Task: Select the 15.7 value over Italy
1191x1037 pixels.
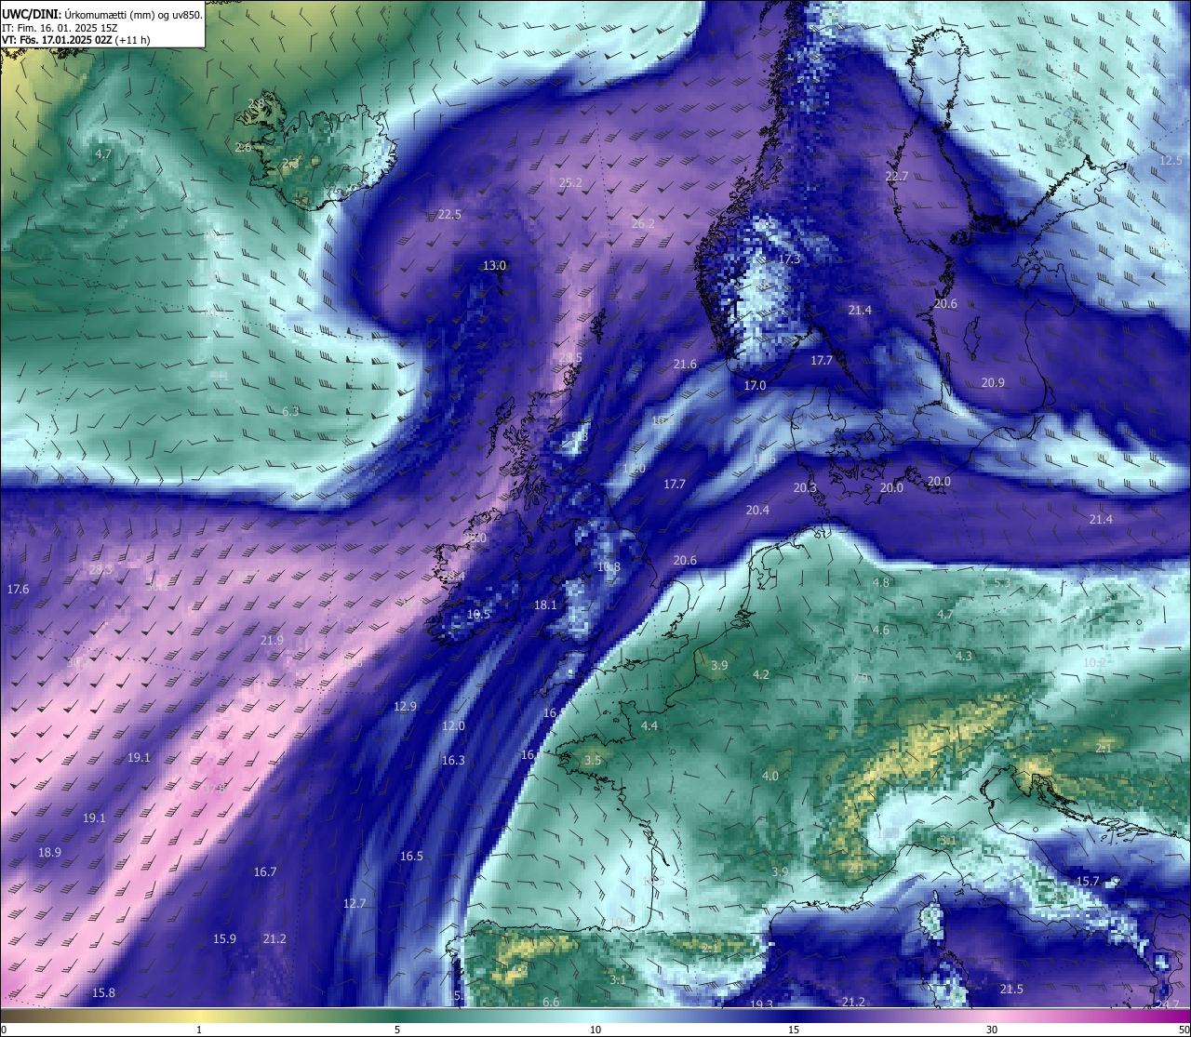Action: (1088, 882)
